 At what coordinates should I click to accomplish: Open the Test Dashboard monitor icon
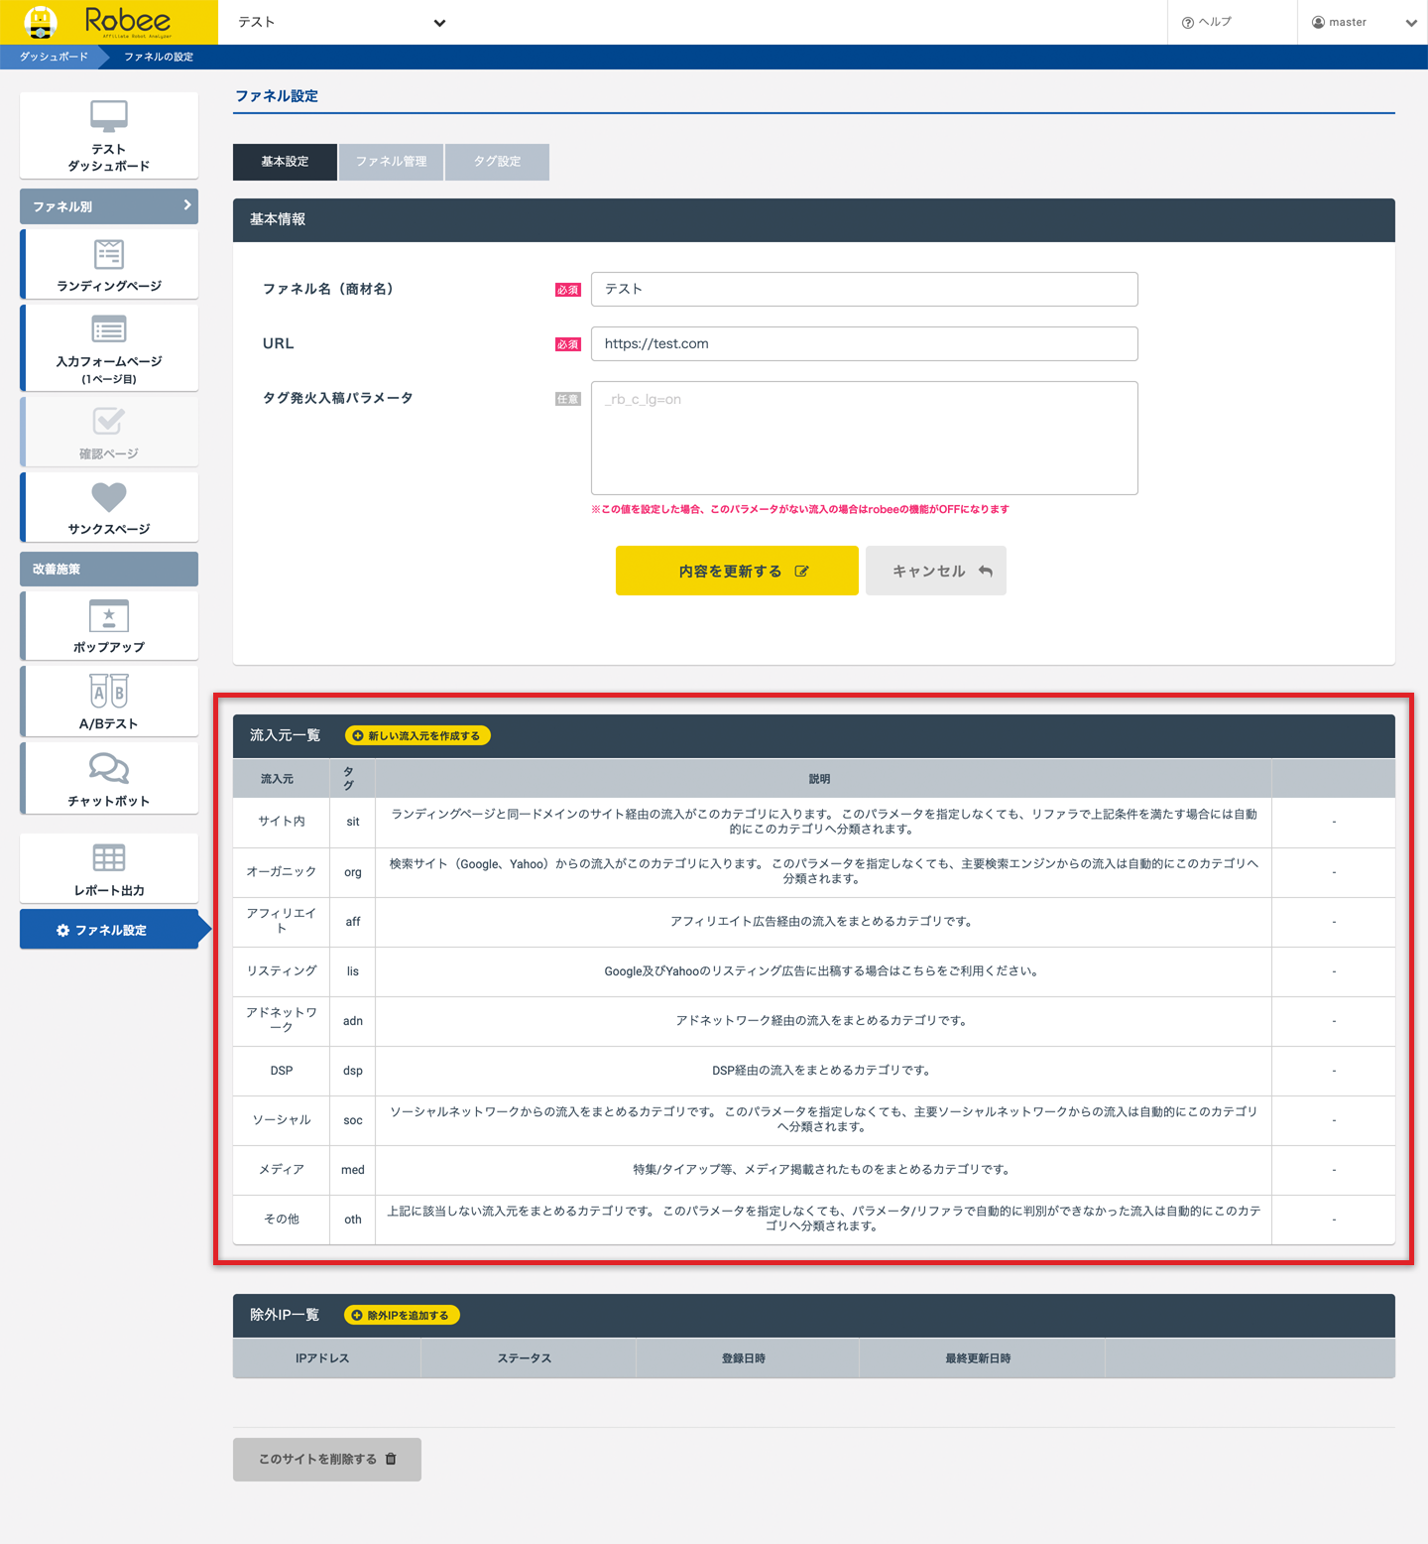click(109, 116)
